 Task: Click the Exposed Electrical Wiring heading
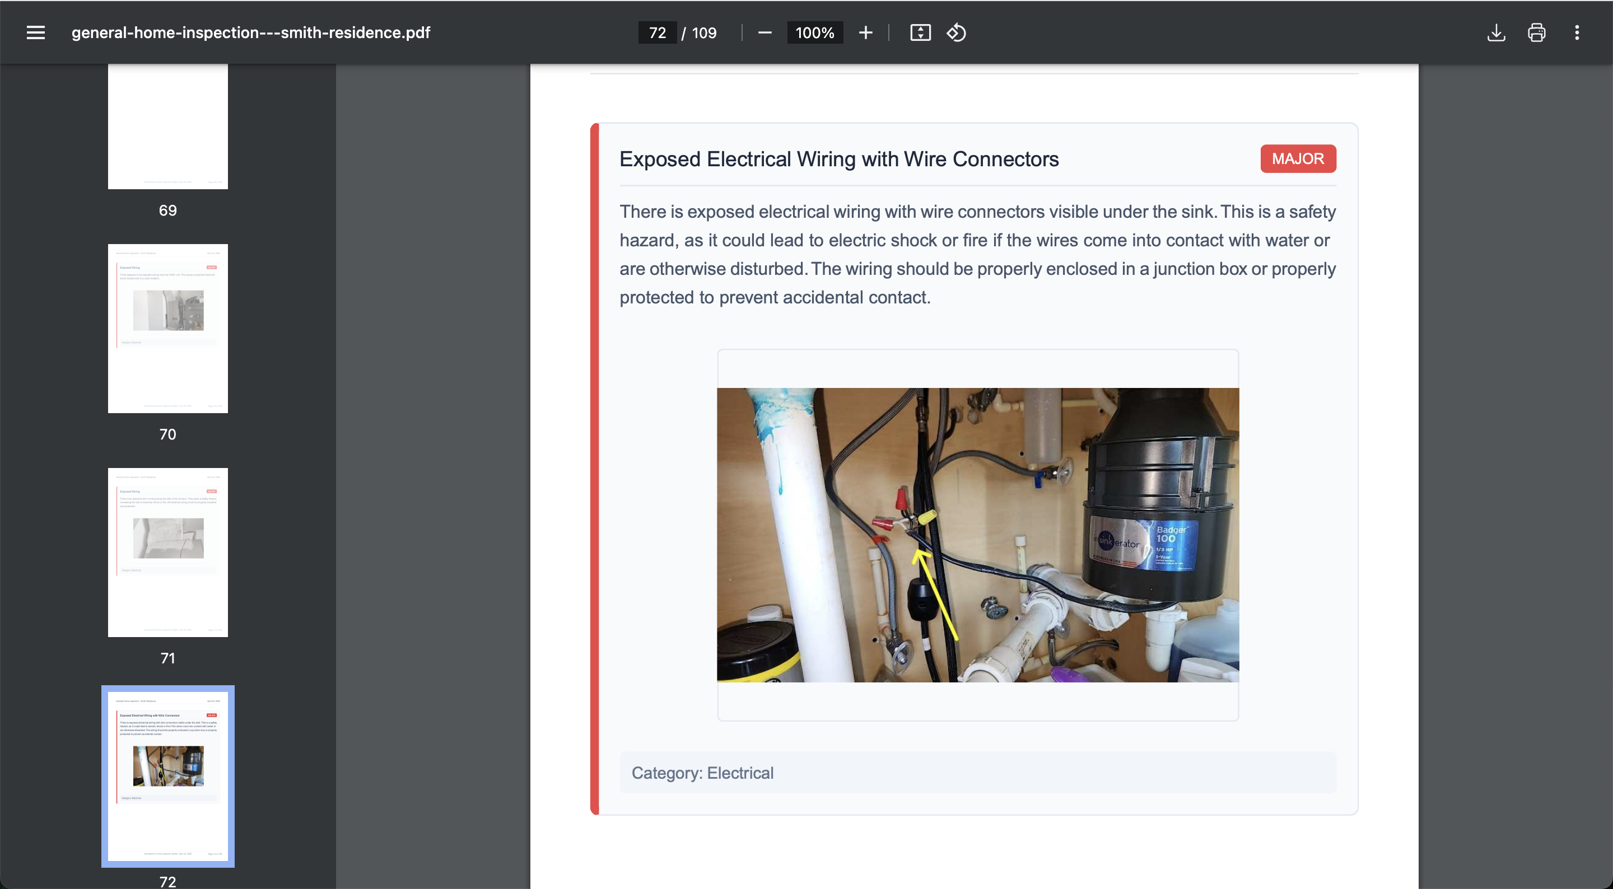point(838,159)
